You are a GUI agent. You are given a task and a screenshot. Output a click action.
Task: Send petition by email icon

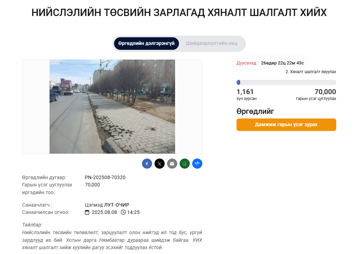(172, 164)
